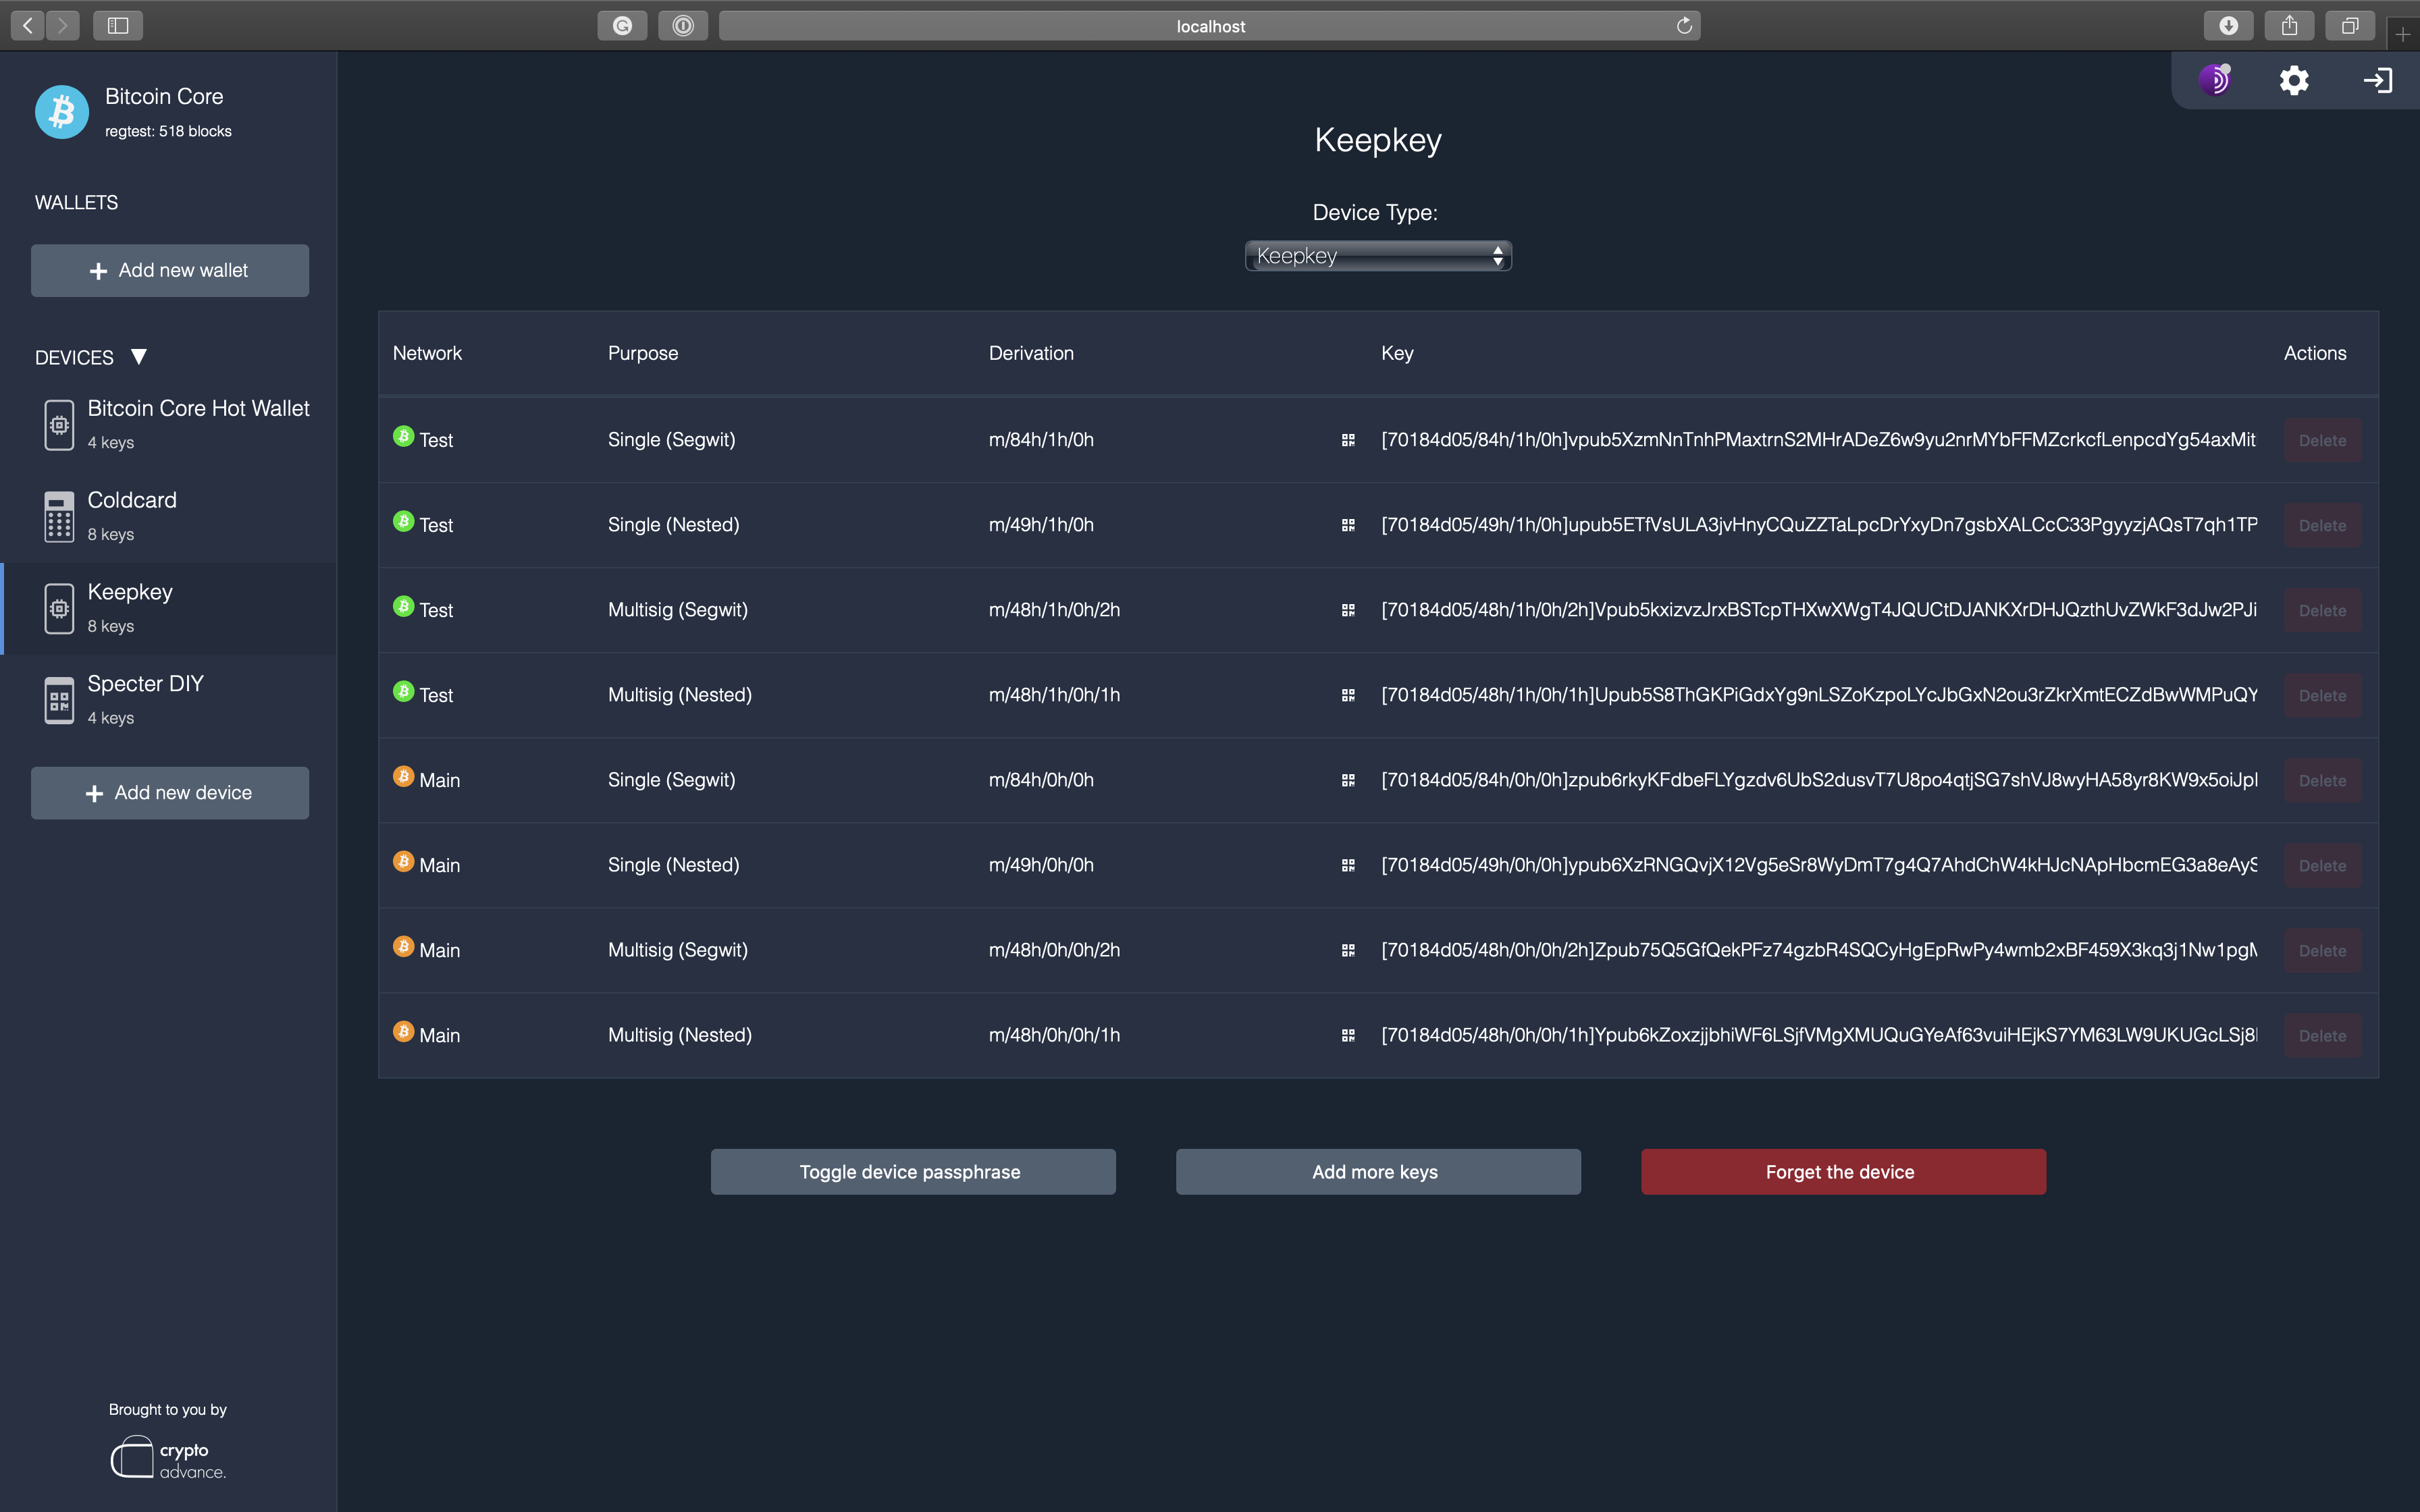Open settings via the gear icon
Screen dimensions: 2420x1512
[2294, 80]
